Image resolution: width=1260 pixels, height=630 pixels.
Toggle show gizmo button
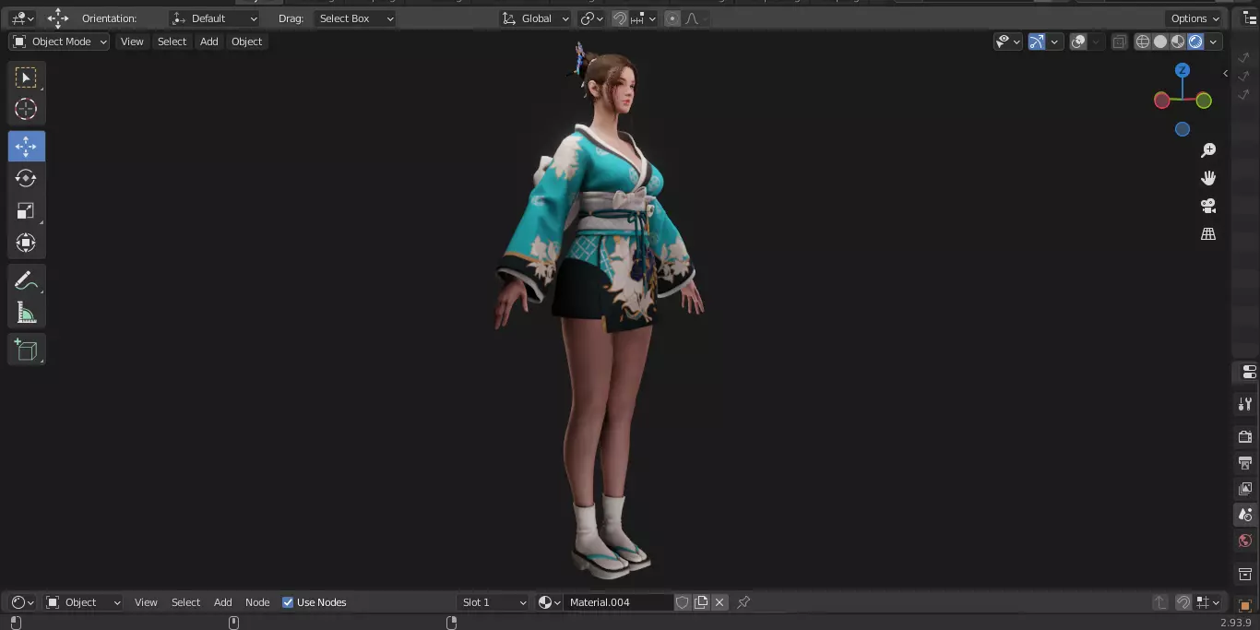pyautogui.click(x=1037, y=42)
